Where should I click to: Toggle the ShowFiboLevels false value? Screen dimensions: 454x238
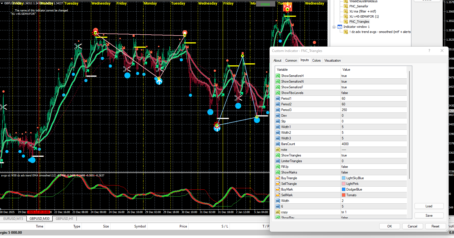pyautogui.click(x=344, y=93)
